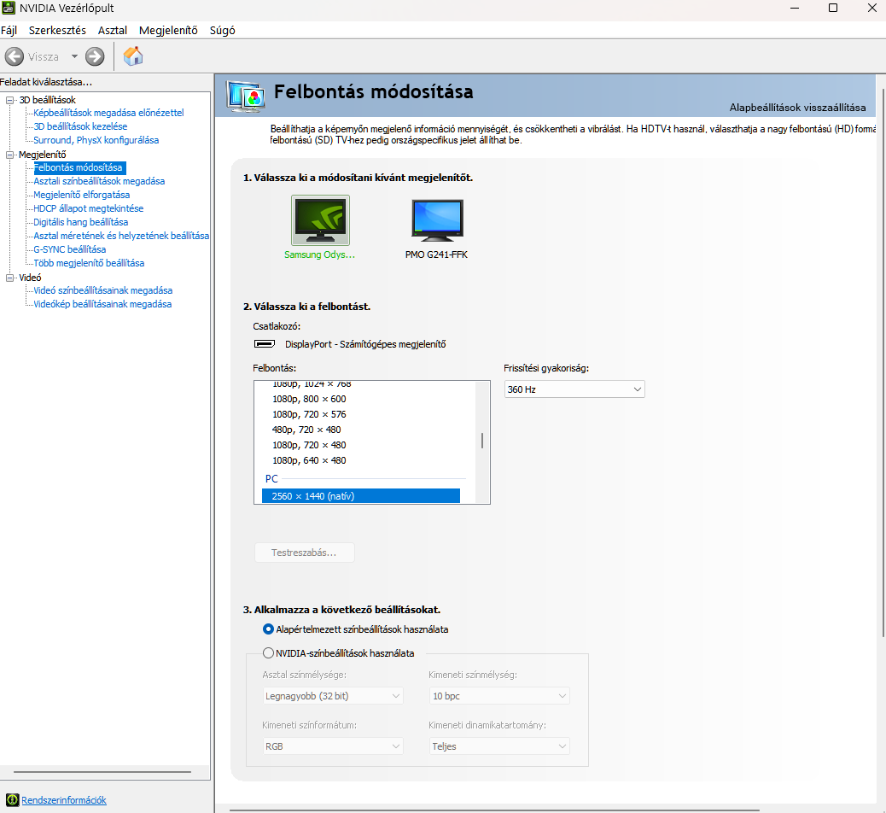Open the Súgó menu

coord(222,31)
